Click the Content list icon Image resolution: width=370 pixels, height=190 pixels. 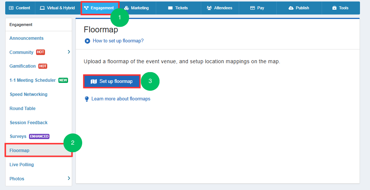coord(11,8)
